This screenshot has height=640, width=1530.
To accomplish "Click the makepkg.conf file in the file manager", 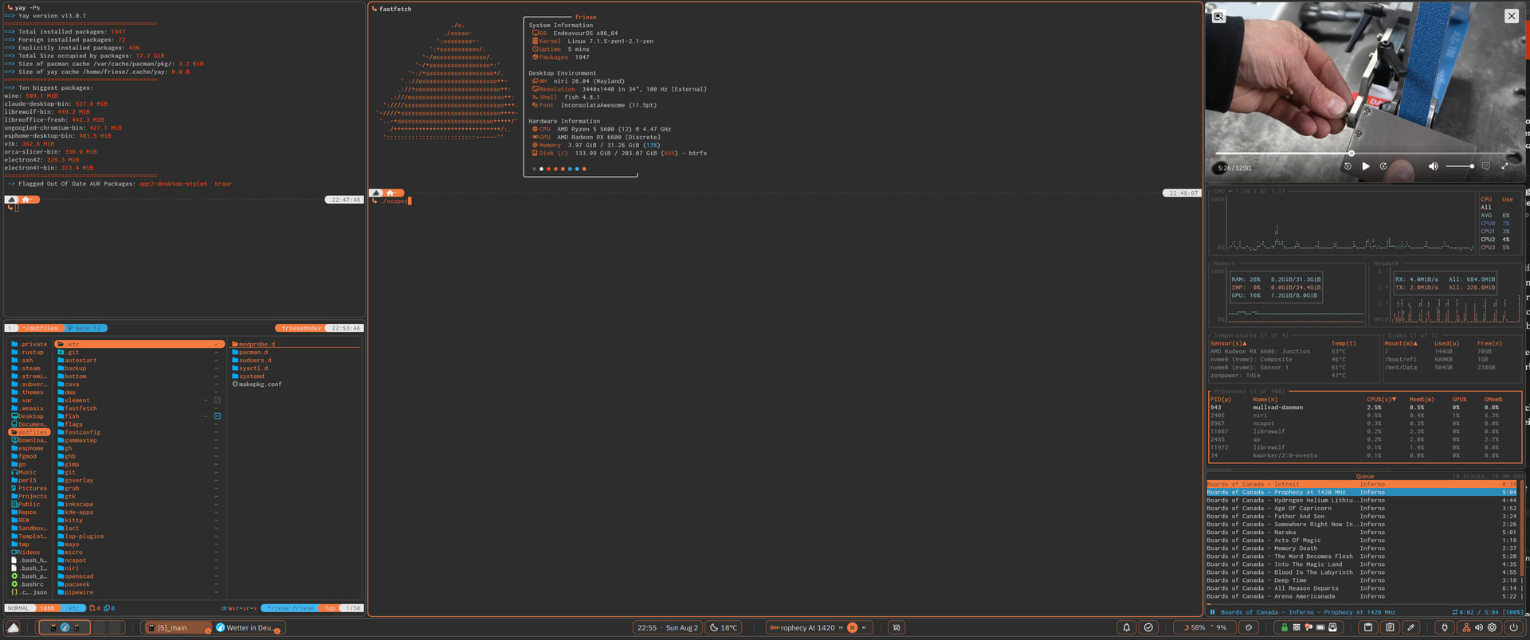I will click(x=257, y=384).
